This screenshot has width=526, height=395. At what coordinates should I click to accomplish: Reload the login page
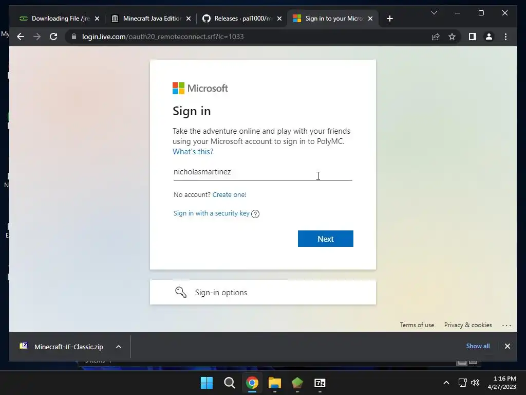click(x=53, y=37)
